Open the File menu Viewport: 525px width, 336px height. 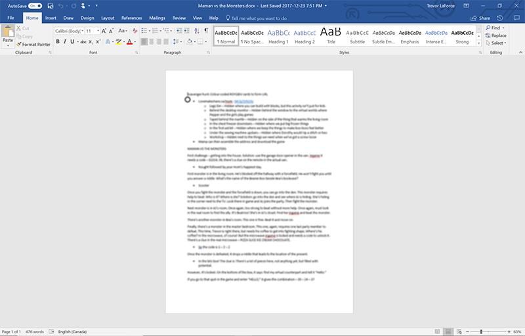pyautogui.click(x=10, y=18)
